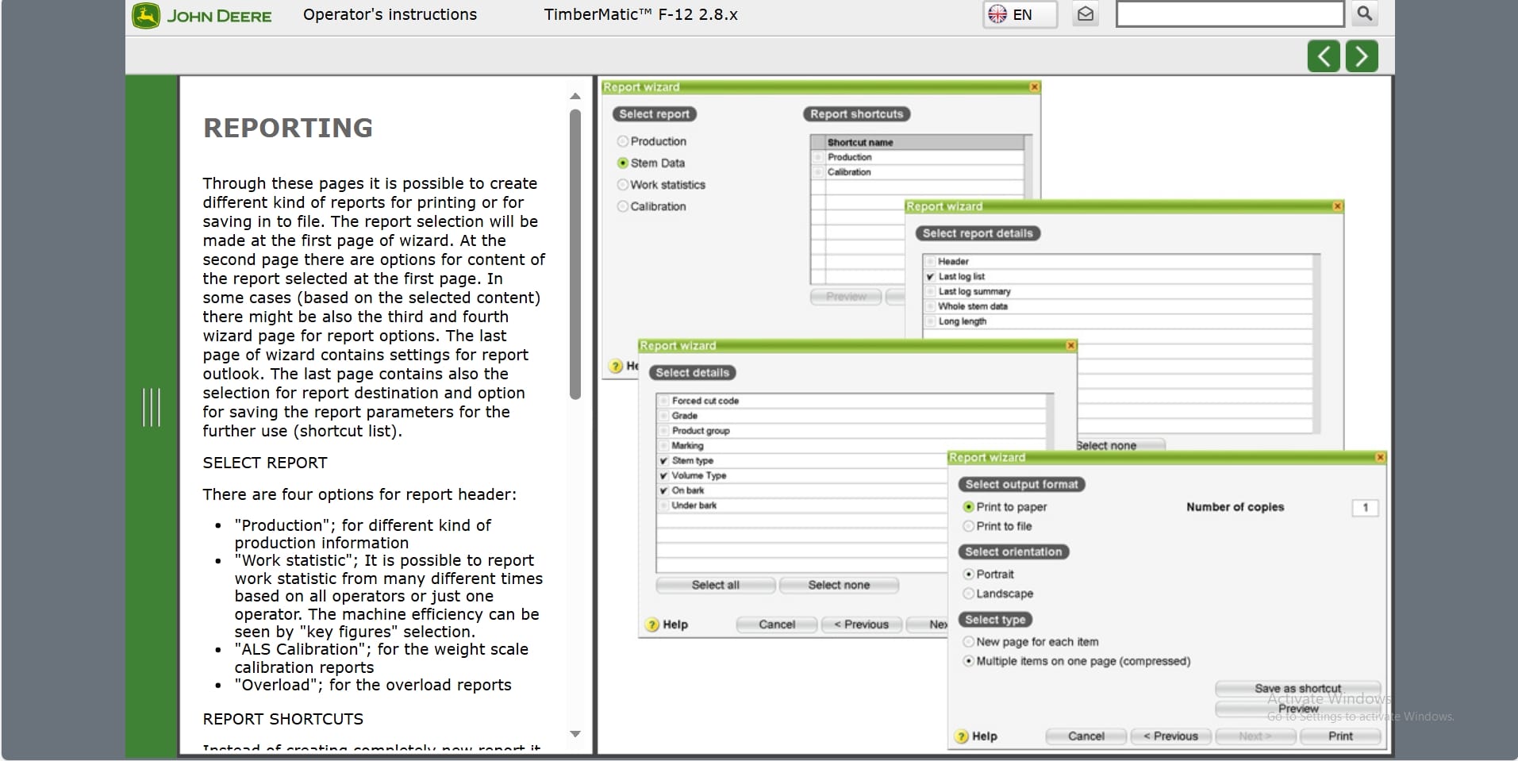1518x761 pixels.
Task: Click the REPORT SHORTCUTS subheading
Action: click(x=283, y=719)
